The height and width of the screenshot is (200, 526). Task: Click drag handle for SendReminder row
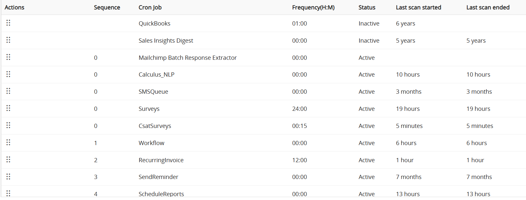coord(8,177)
